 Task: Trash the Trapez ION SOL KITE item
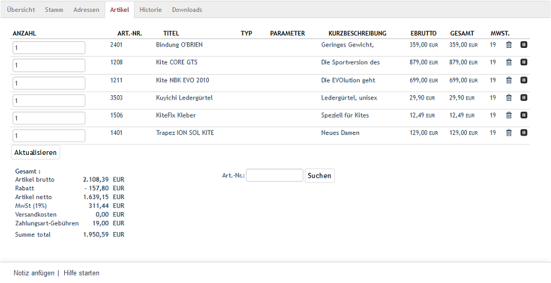509,132
